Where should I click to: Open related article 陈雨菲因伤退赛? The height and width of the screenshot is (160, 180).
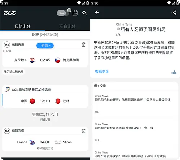(x=132, y=100)
